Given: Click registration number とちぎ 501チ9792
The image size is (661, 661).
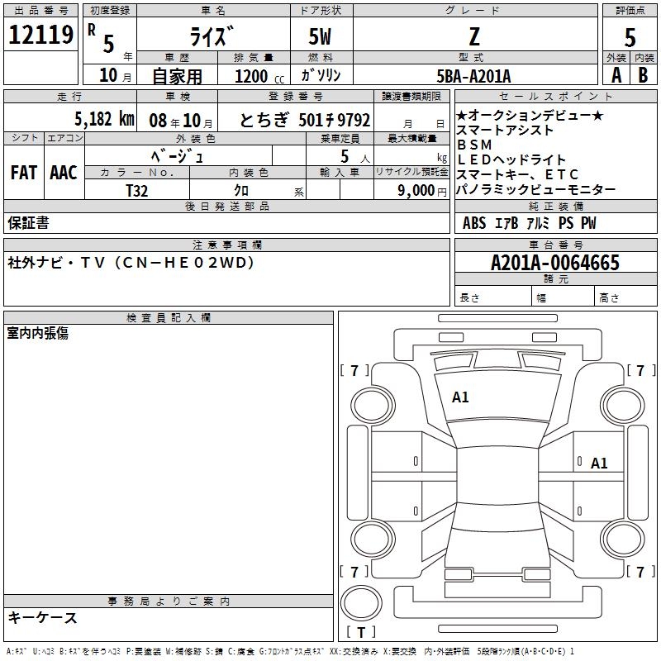Looking at the screenshot, I should click(x=305, y=120).
